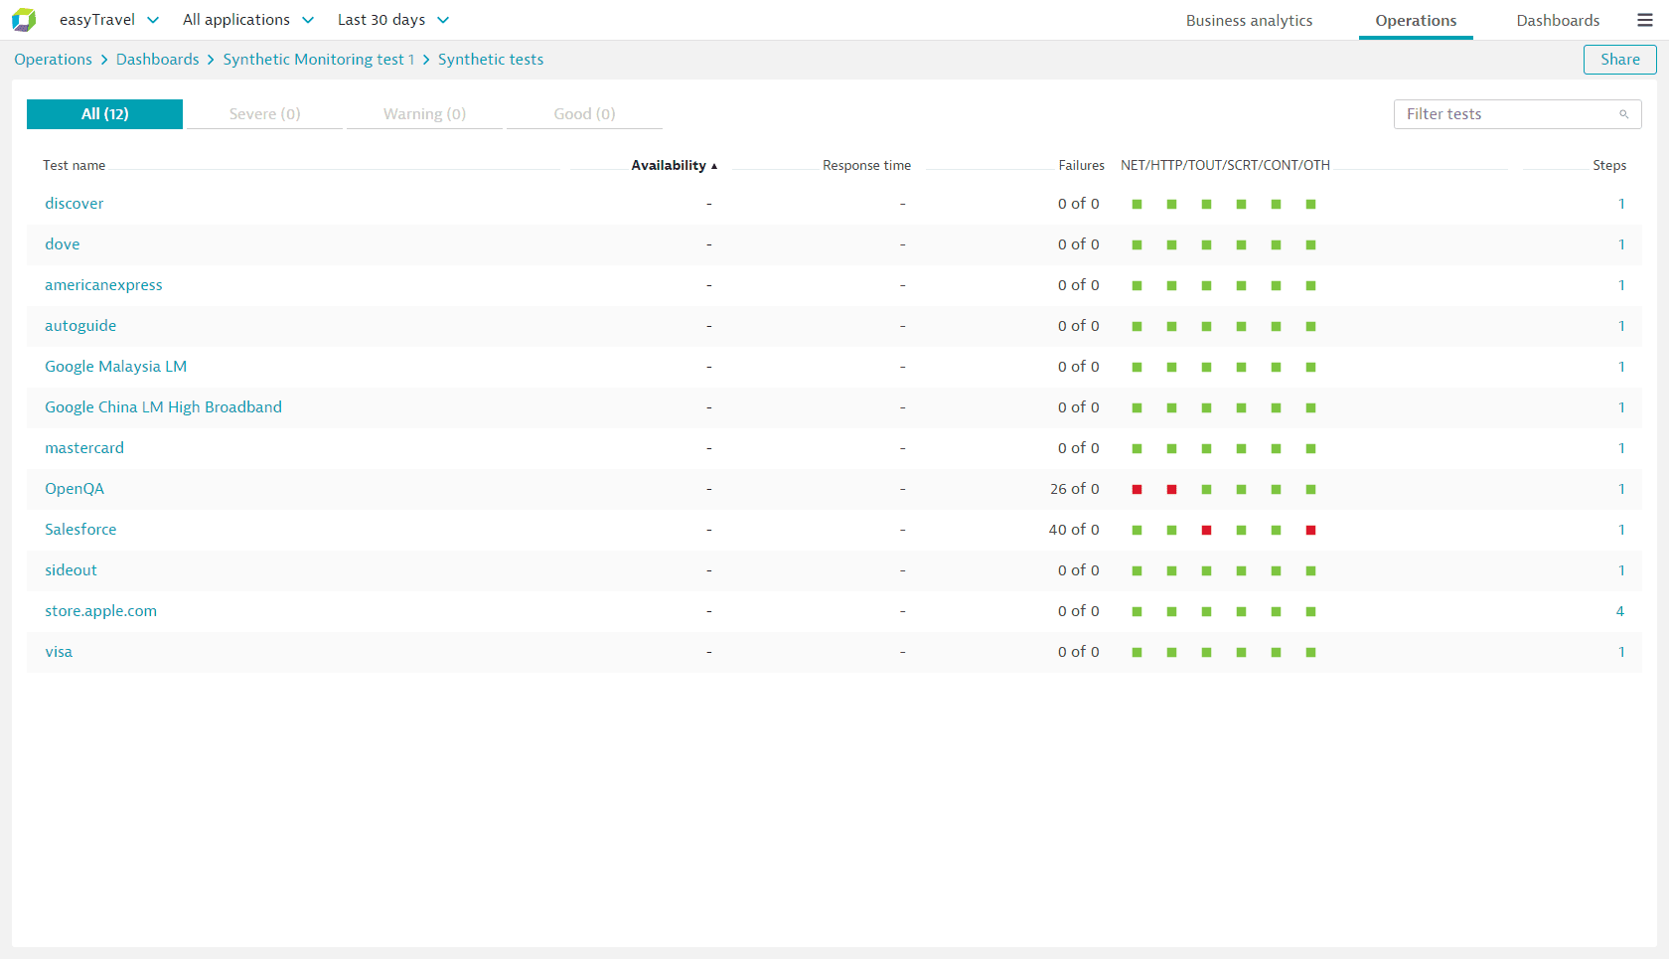Image resolution: width=1669 pixels, height=959 pixels.
Task: Click the 4 steps link for store.apple.com
Action: pyautogui.click(x=1620, y=611)
